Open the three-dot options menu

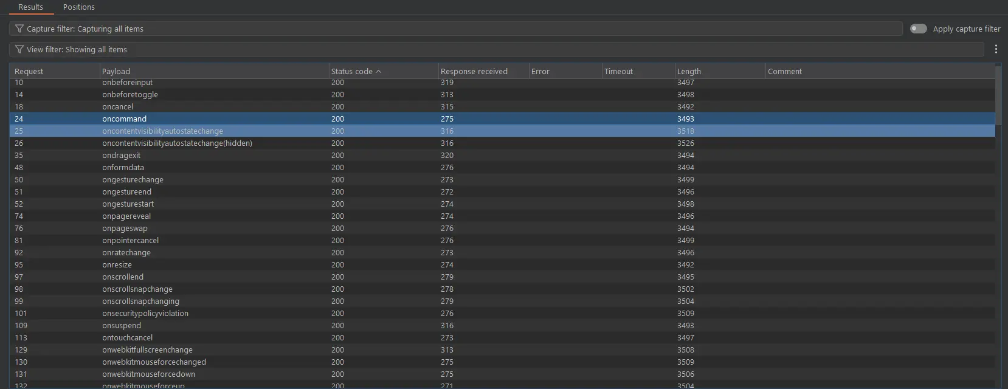tap(996, 49)
